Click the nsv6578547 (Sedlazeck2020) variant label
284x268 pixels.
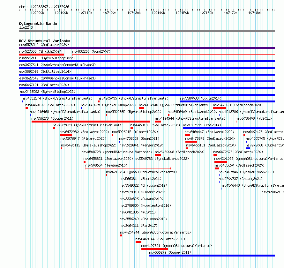pyautogui.click(x=44, y=45)
